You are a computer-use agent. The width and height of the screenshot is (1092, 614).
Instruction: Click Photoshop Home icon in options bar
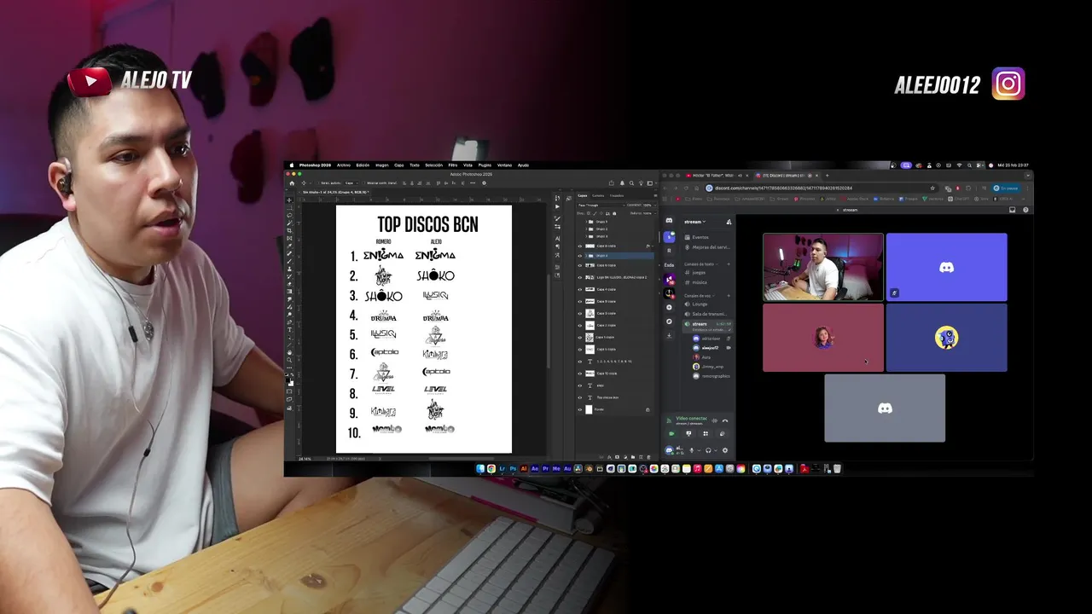(x=292, y=182)
